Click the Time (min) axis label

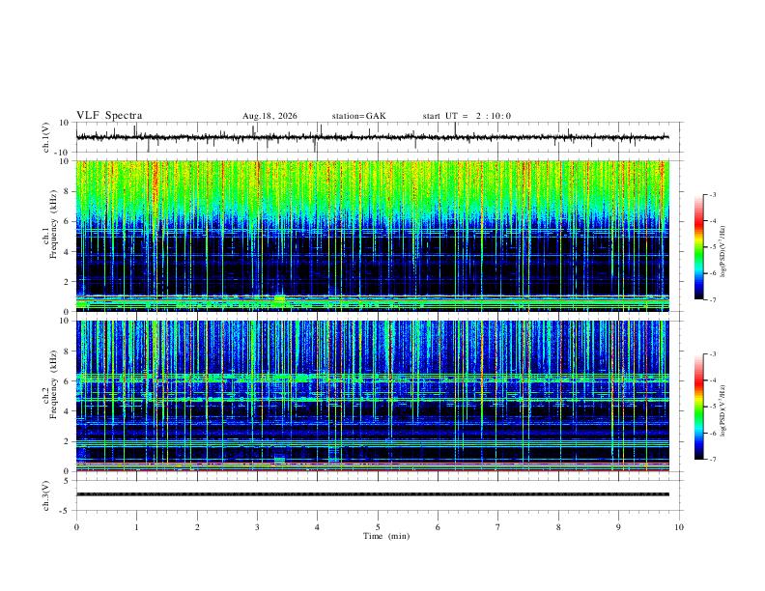pyautogui.click(x=386, y=536)
